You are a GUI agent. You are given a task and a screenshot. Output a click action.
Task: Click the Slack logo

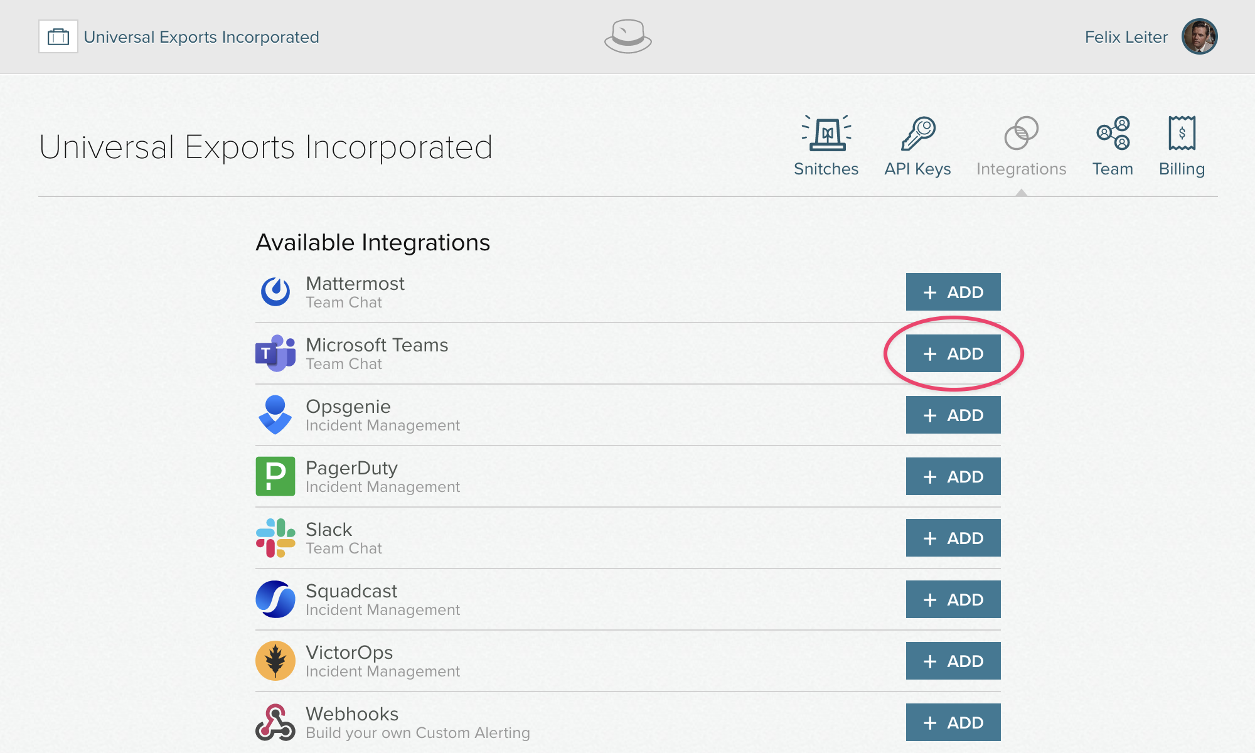point(274,538)
